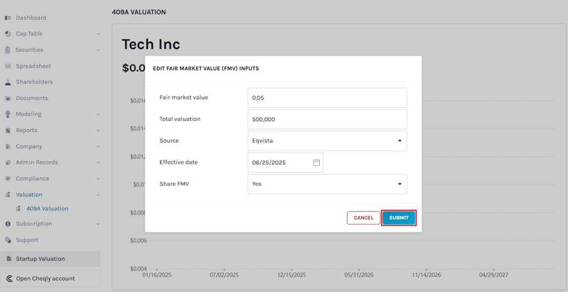Click Open Cheqly account button
568x292 pixels.
click(50, 279)
